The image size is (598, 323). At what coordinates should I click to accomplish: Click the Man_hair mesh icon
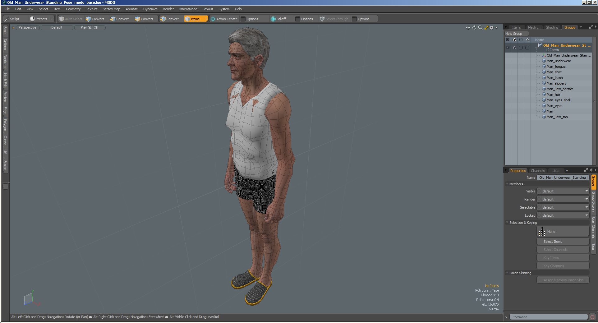click(x=544, y=95)
